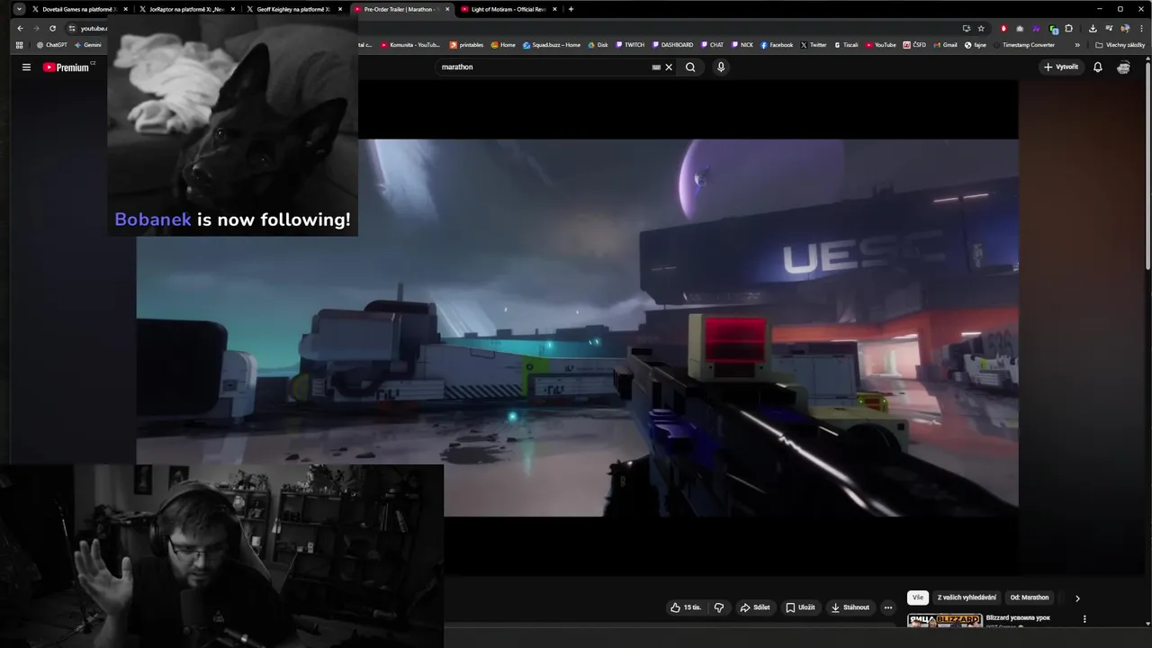Open the on-screen keyboard icon in search box

coord(656,67)
